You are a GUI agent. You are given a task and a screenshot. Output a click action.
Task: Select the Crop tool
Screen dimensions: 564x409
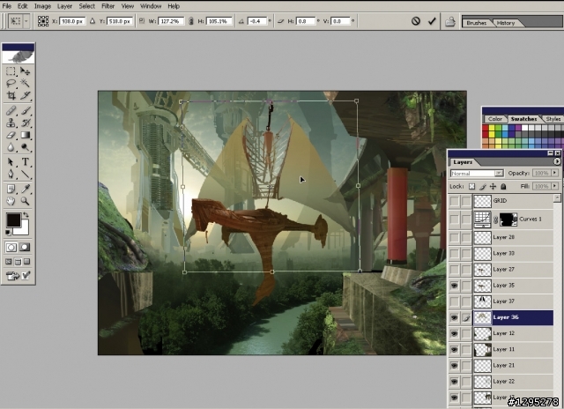(x=11, y=96)
